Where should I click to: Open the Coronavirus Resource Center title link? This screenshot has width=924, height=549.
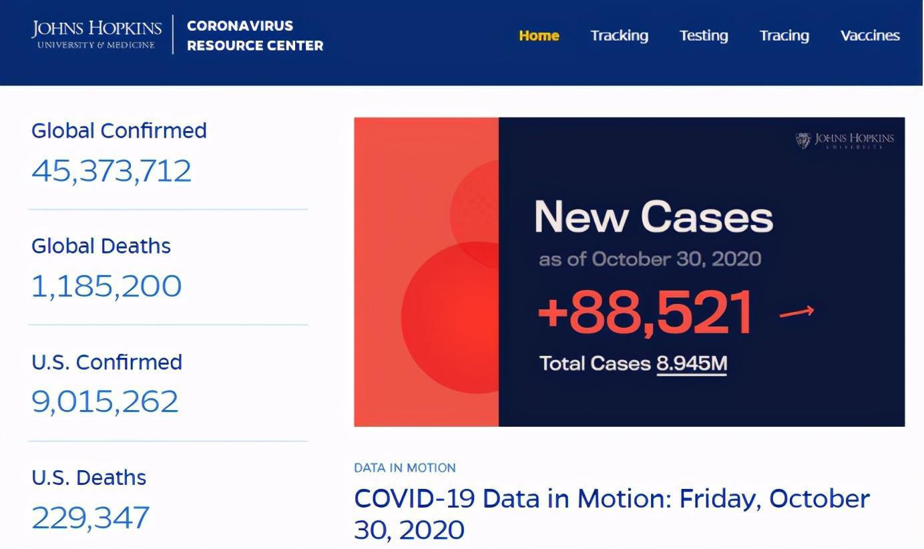(254, 35)
